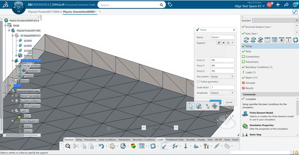Select Fixed Displacement in the tree
Image resolution: width=299 pixels, height=155 pixels.
click(32, 106)
